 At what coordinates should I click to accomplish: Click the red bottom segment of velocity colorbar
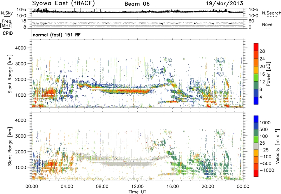tap(256, 173)
